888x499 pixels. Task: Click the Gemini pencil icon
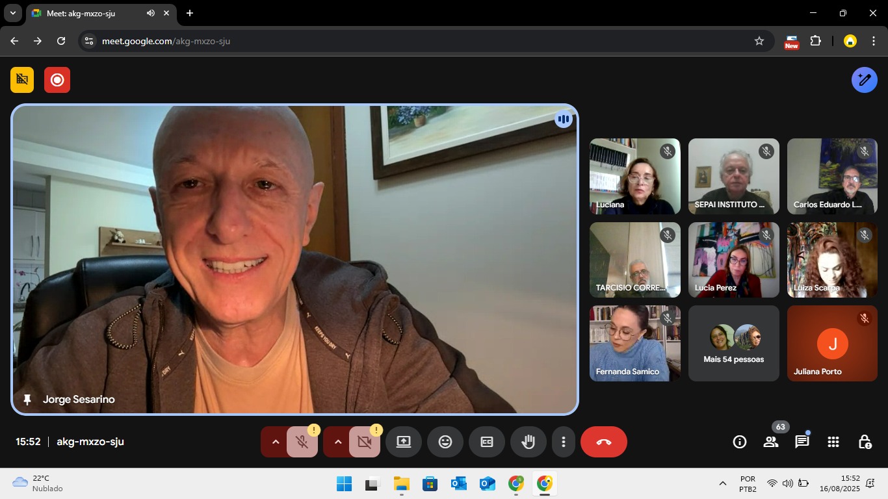(864, 80)
